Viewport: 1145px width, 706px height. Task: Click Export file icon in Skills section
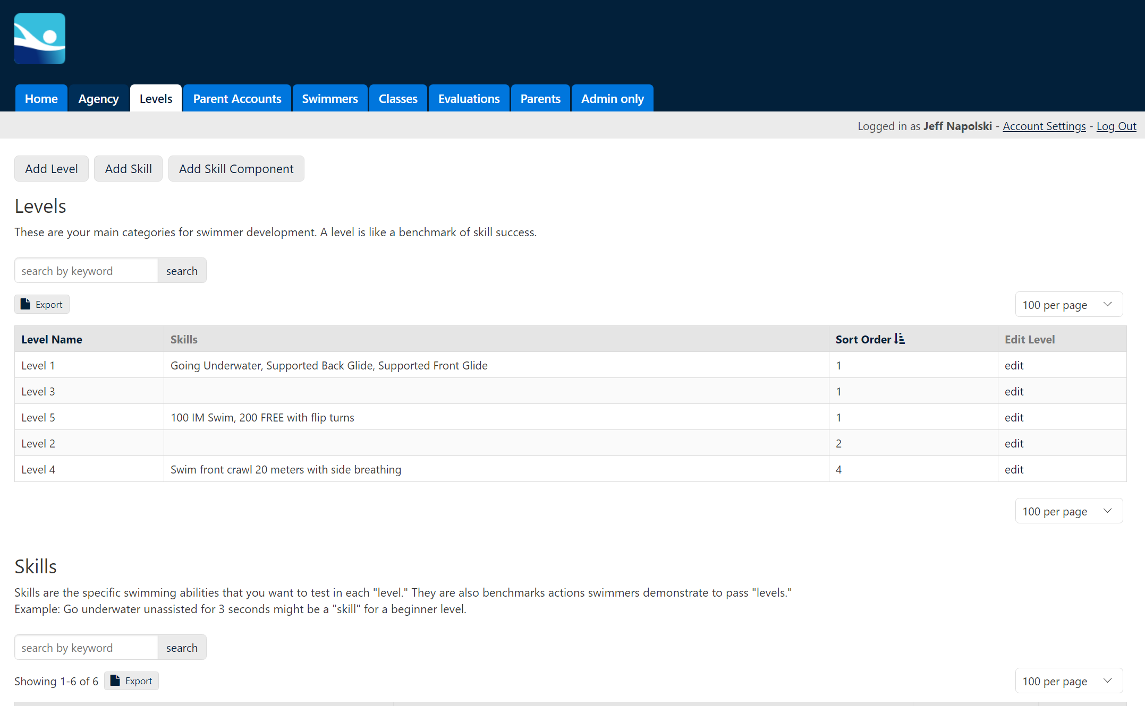click(115, 681)
